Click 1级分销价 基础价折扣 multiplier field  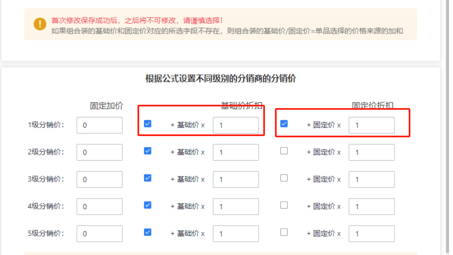pyautogui.click(x=236, y=125)
